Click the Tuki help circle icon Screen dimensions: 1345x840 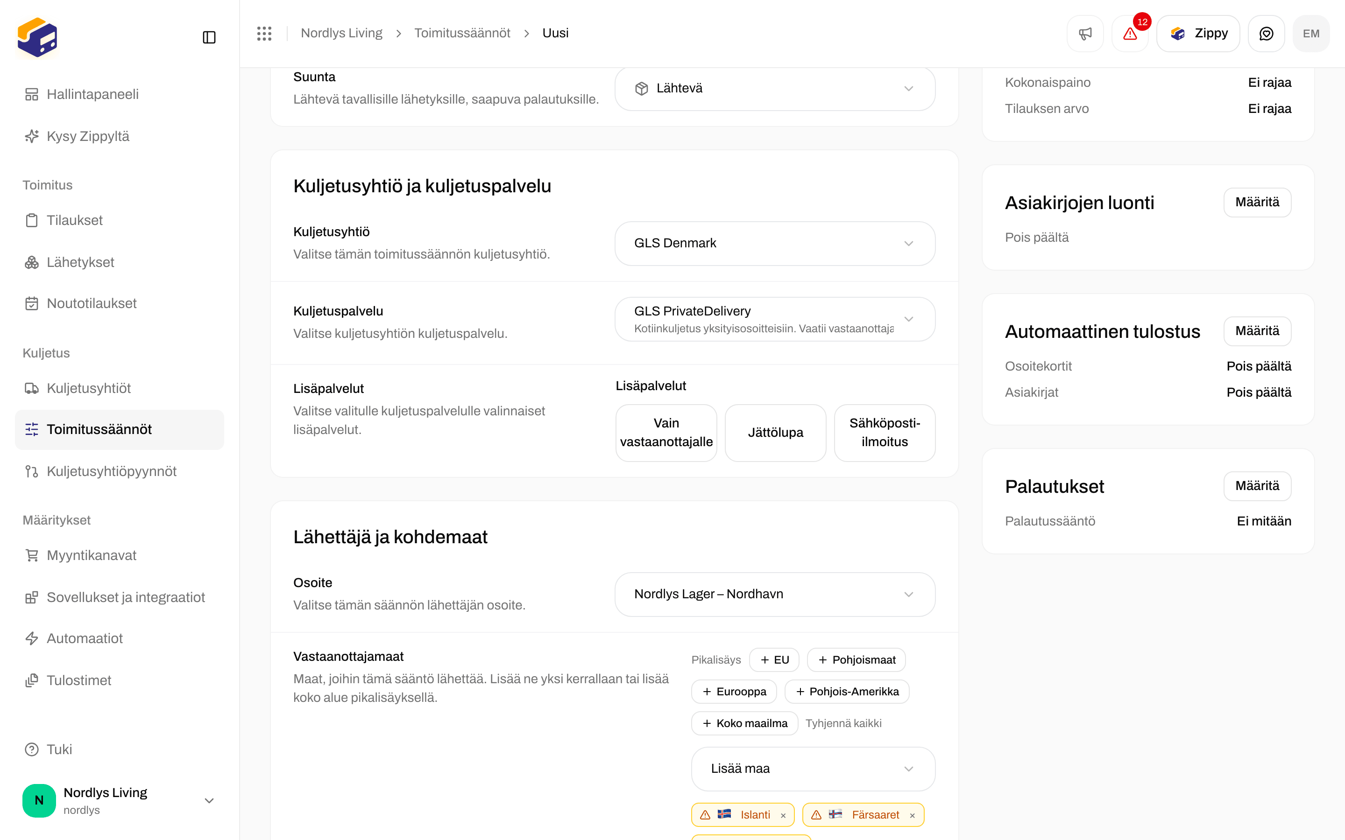coord(32,749)
